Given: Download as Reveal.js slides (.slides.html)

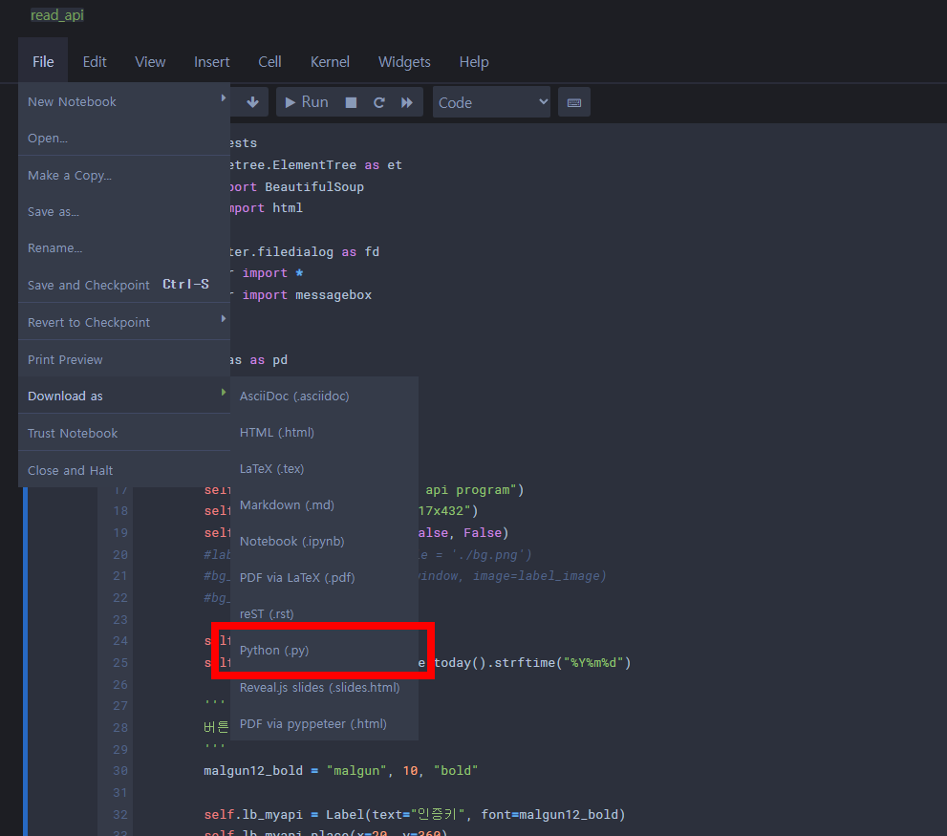Looking at the screenshot, I should [324, 687].
